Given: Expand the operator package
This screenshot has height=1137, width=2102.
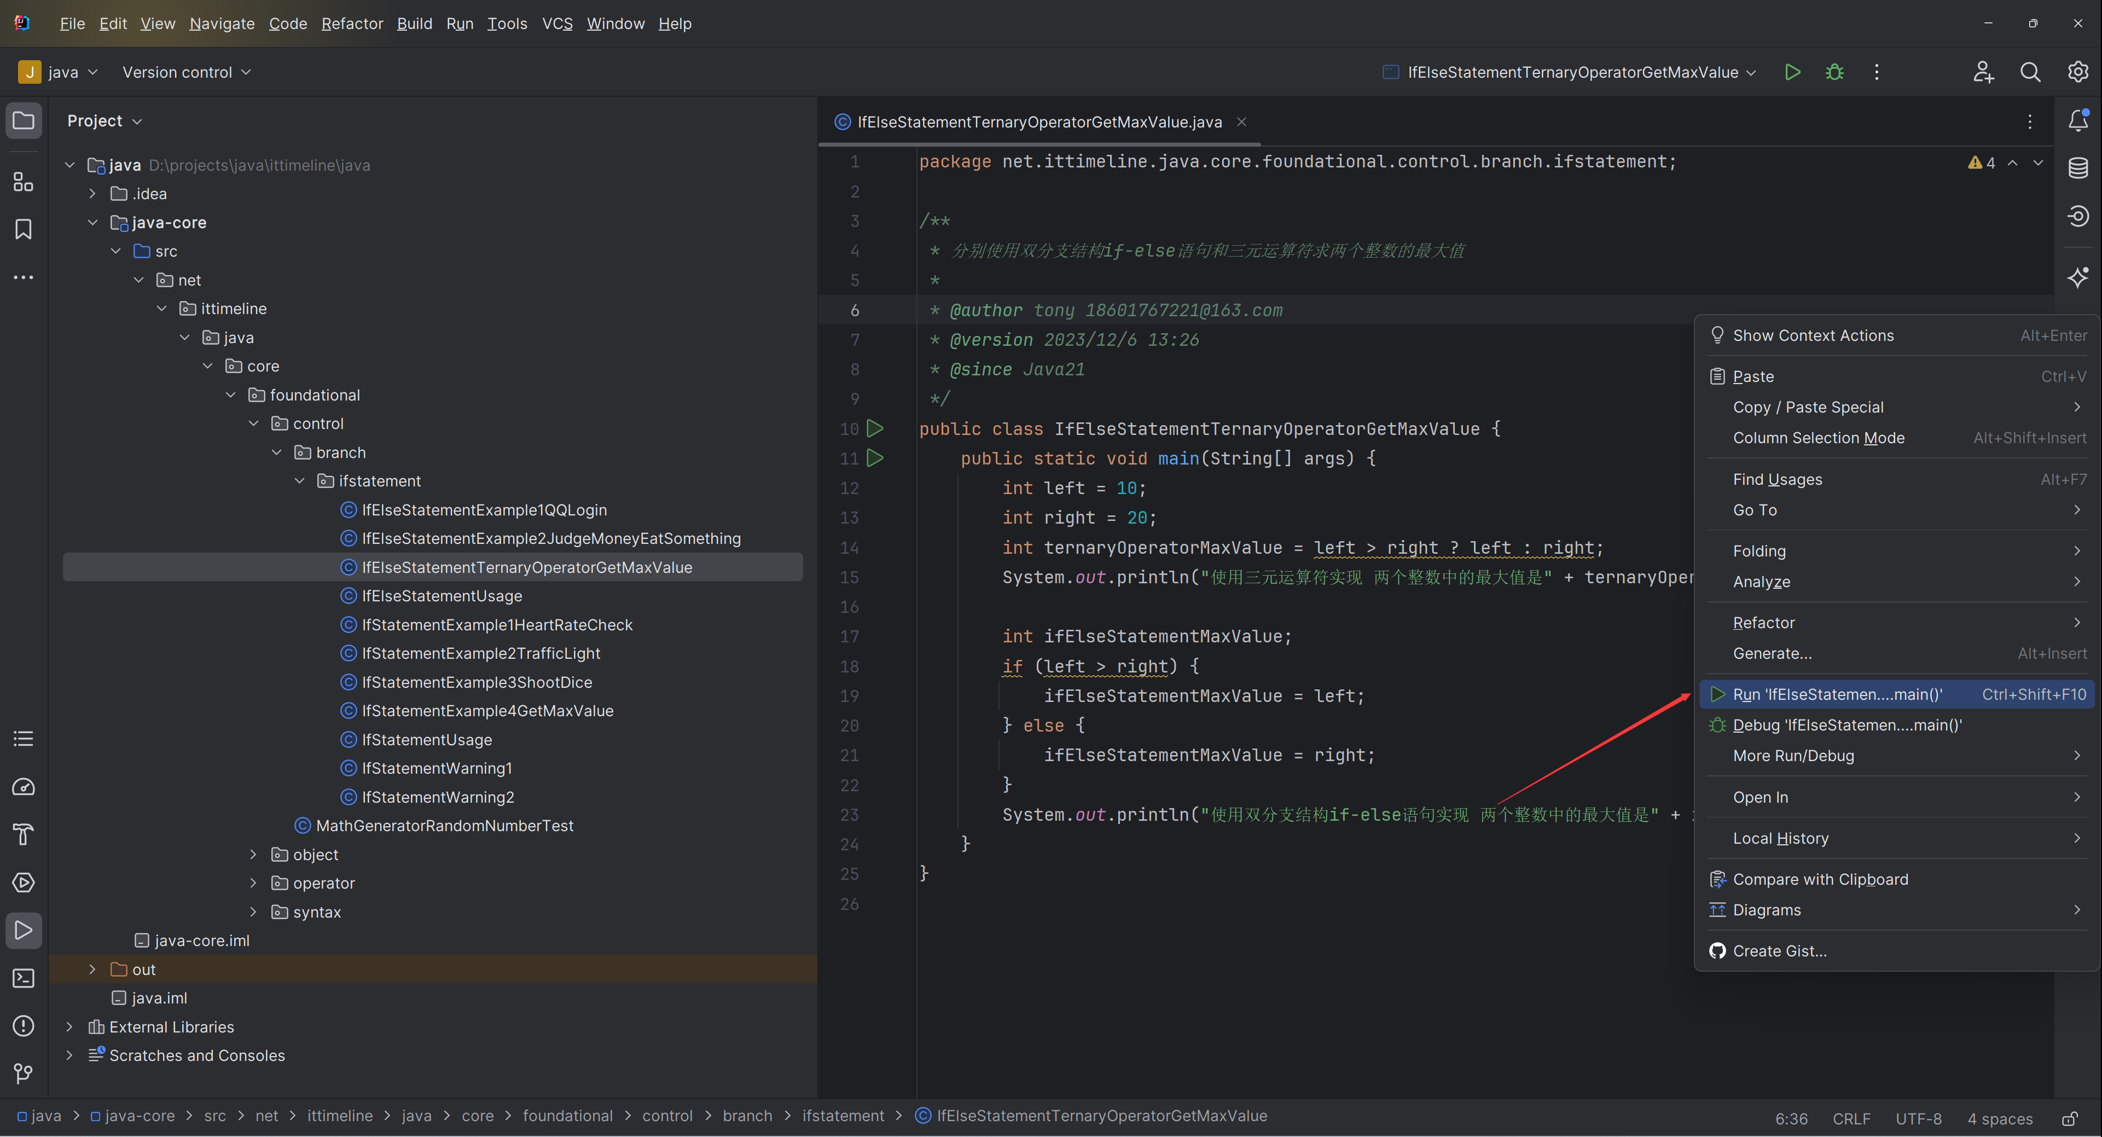Looking at the screenshot, I should click(x=253, y=883).
